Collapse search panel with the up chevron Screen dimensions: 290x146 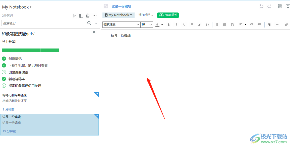point(96,23)
